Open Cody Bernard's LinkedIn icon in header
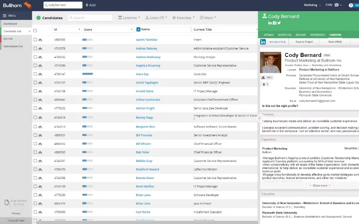Image resolution: width=359 pixels, height=224 pixels. [x=270, y=23]
